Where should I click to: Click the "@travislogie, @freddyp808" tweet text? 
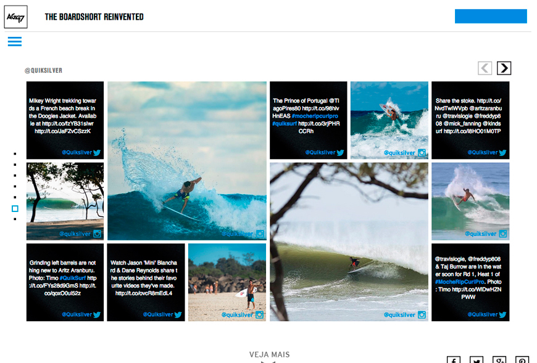coord(468,278)
